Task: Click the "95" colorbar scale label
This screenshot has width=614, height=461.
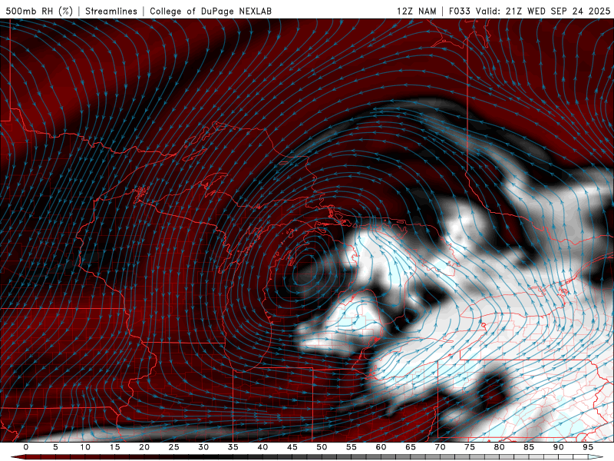Action: pos(588,447)
